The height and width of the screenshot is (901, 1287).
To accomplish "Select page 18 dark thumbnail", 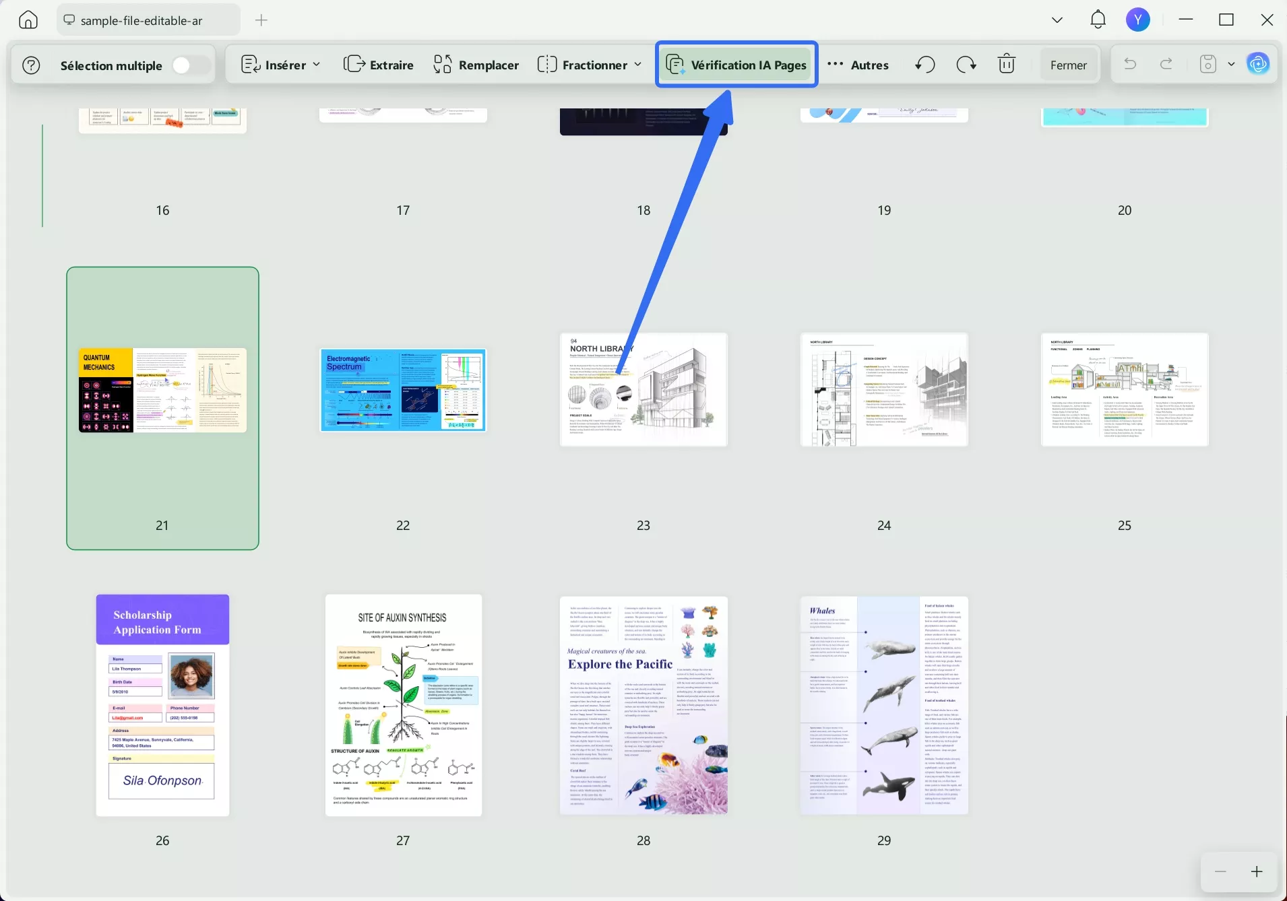I will click(x=643, y=121).
